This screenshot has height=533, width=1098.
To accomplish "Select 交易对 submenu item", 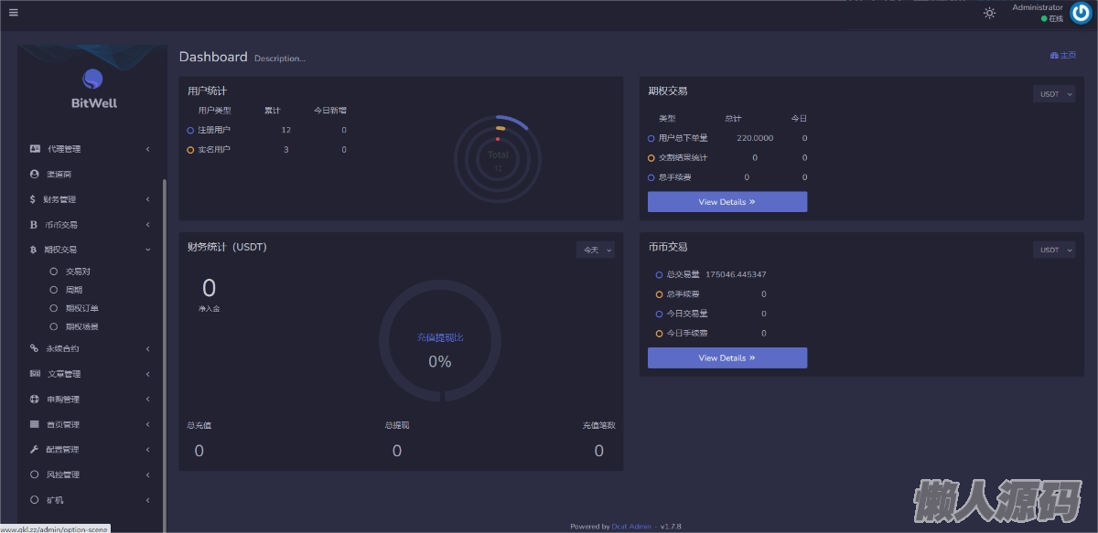I will point(78,272).
